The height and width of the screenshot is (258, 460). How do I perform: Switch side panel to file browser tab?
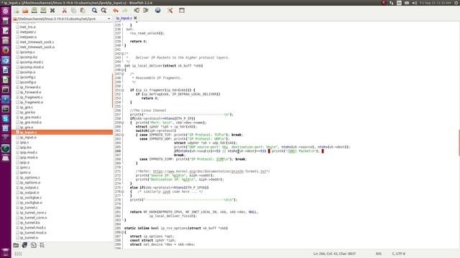coord(16,245)
